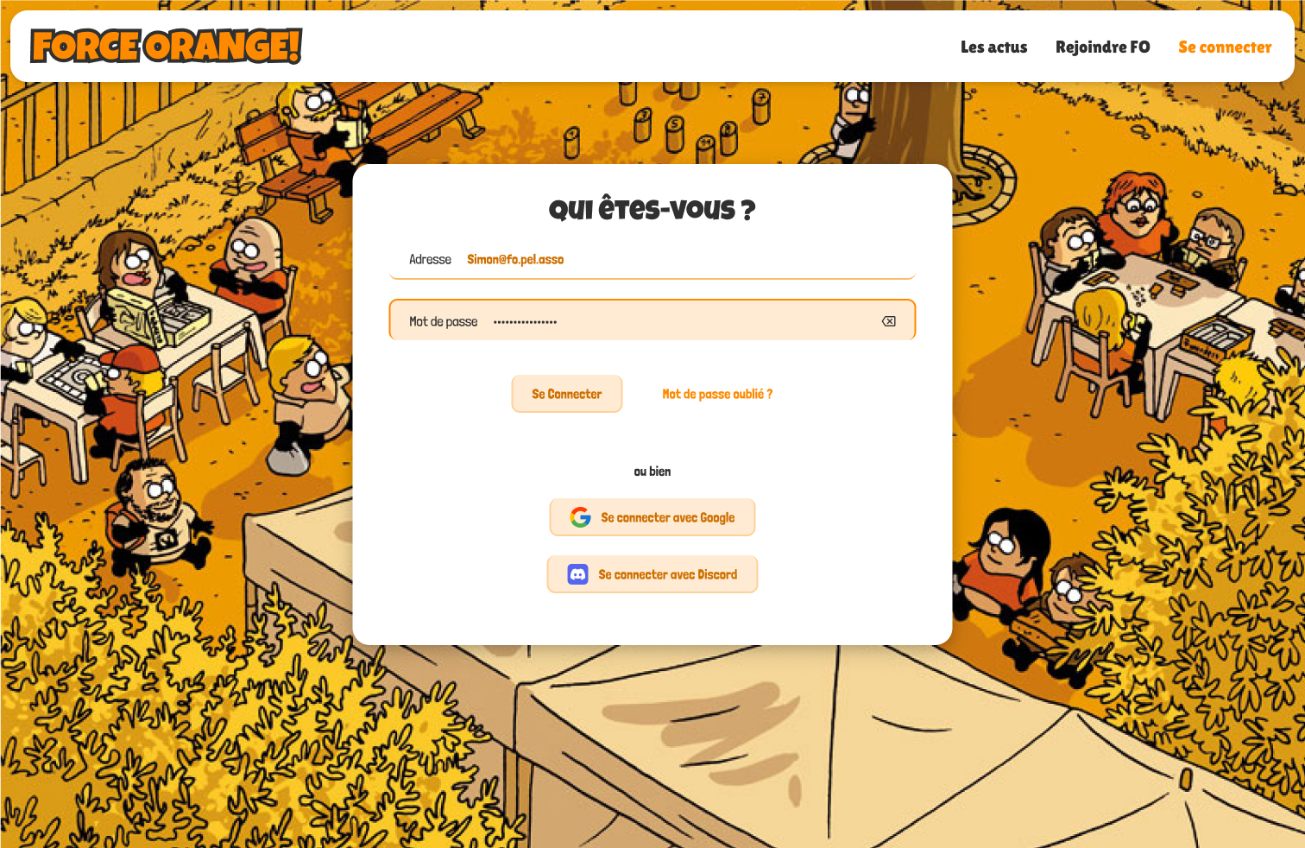This screenshot has height=848, width=1305.
Task: Open the Mot de passe oublié link
Action: 717,394
